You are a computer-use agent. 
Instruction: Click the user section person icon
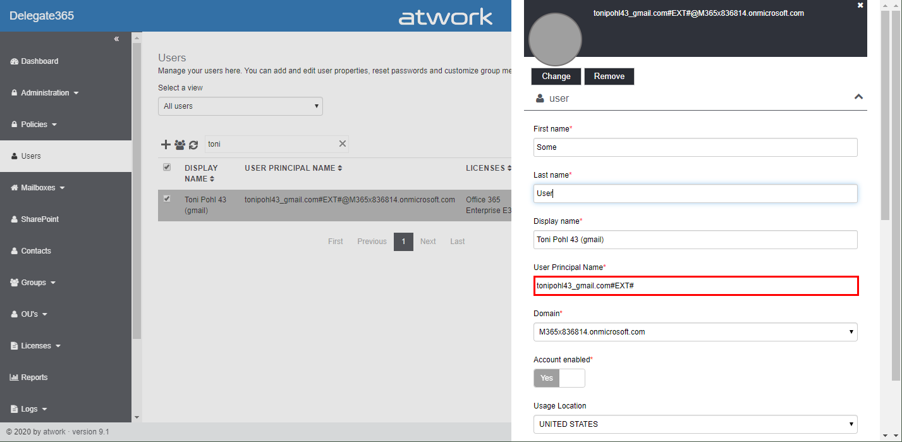point(540,99)
